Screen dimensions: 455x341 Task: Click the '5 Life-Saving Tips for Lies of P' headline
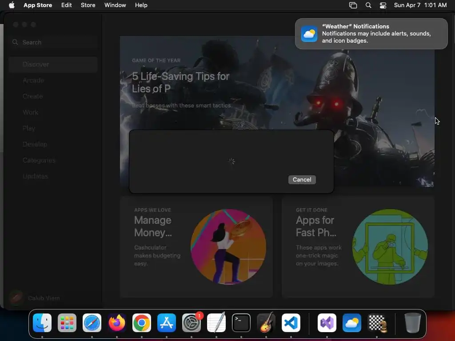[x=180, y=82]
